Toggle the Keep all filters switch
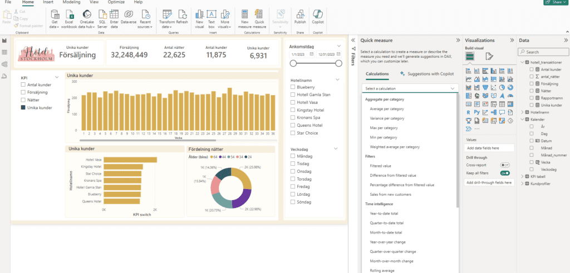Image resolution: width=570 pixels, height=273 pixels. point(505,173)
